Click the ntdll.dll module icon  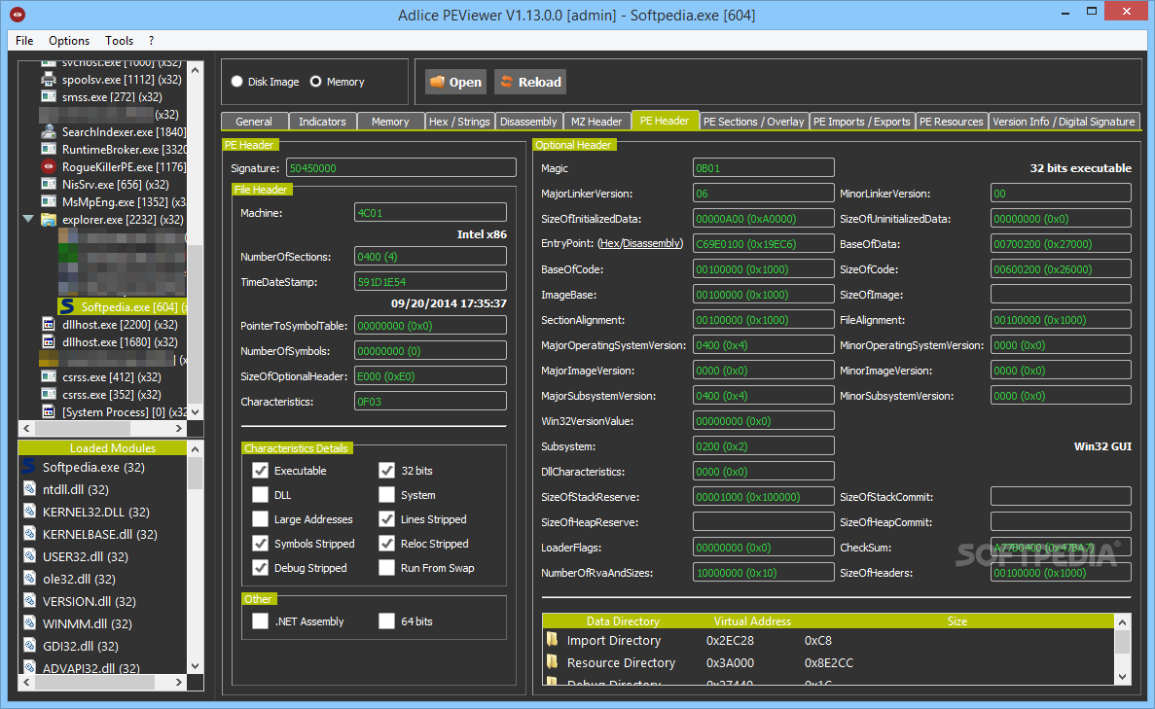(29, 489)
